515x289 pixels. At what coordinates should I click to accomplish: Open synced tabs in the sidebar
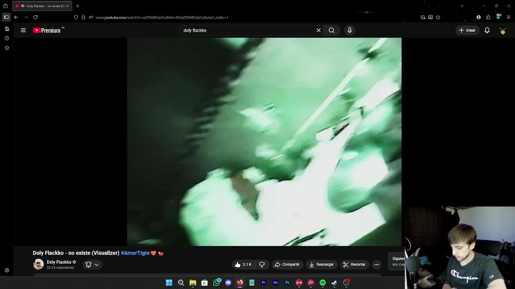[7, 29]
